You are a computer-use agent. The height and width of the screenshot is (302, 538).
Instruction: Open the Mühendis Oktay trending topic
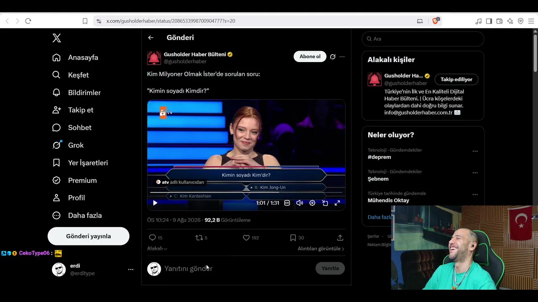[388, 200]
